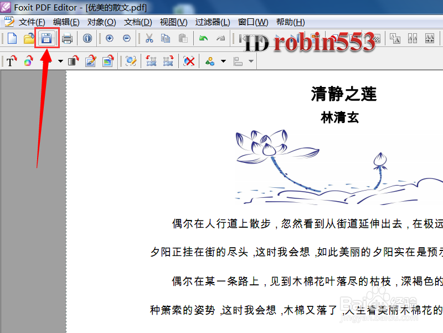Click the insert image picture icon

click(x=108, y=61)
